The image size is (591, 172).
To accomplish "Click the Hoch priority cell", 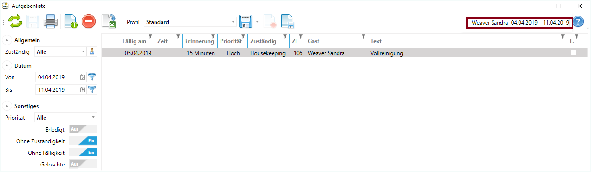I will click(x=233, y=53).
